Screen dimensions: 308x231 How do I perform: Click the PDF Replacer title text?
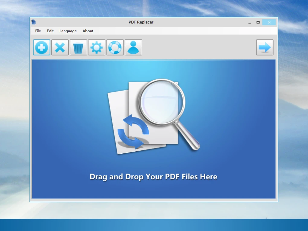point(141,22)
